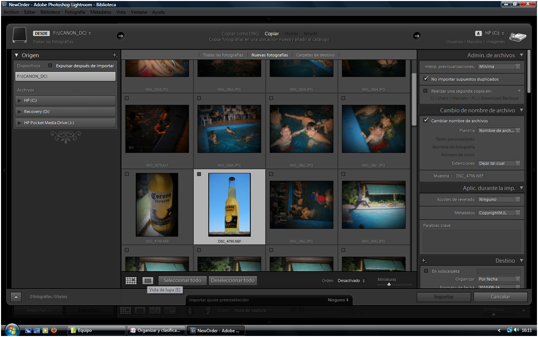The width and height of the screenshot is (538, 337).
Task: Switch to loupe view (Vista de lupa)
Action: (x=148, y=281)
